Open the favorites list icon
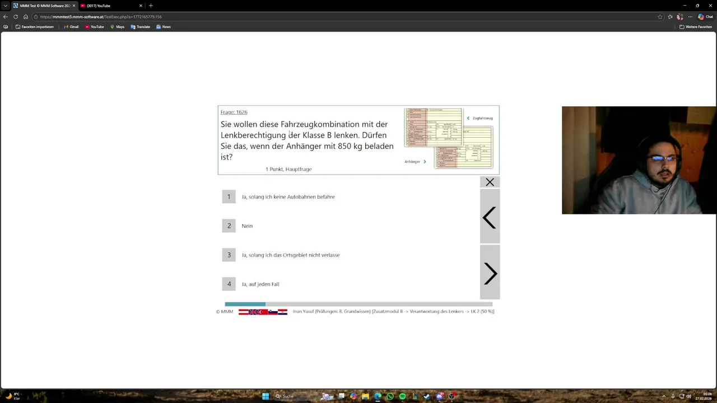 (x=670, y=17)
